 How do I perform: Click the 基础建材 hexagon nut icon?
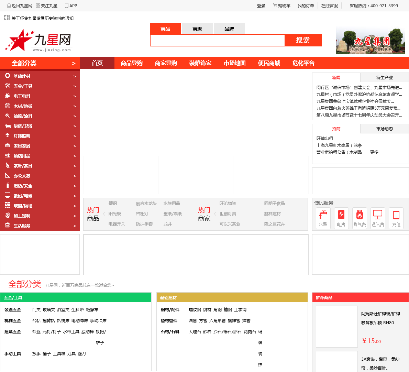click(x=8, y=76)
